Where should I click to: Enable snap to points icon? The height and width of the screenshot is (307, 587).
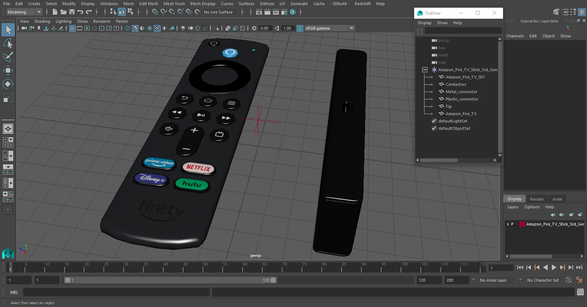coord(172,12)
